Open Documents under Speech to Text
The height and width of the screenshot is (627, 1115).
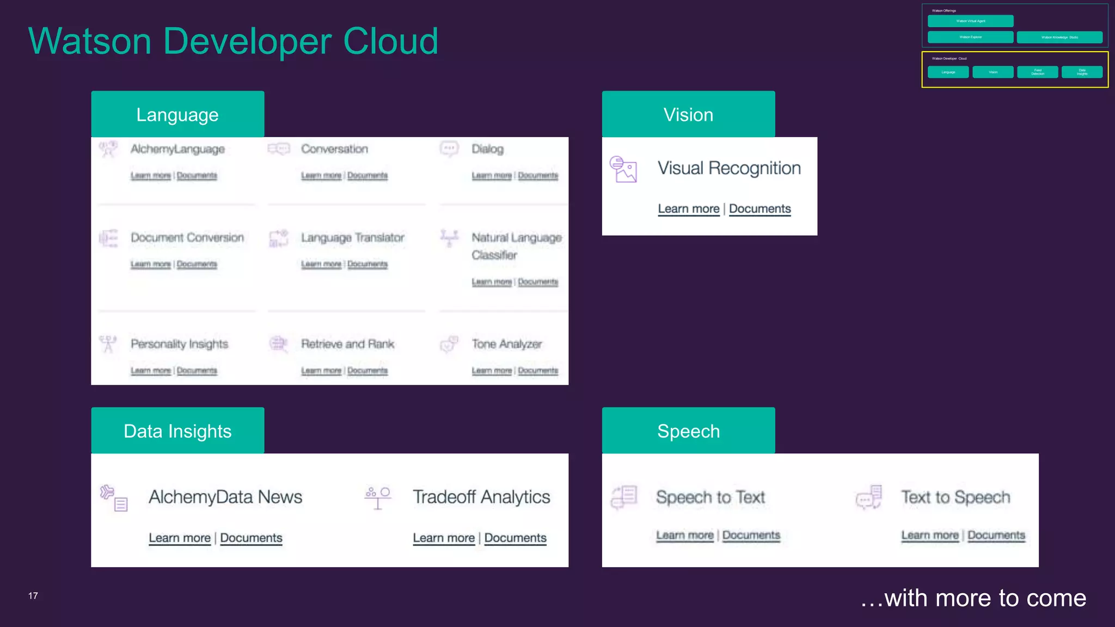(751, 536)
